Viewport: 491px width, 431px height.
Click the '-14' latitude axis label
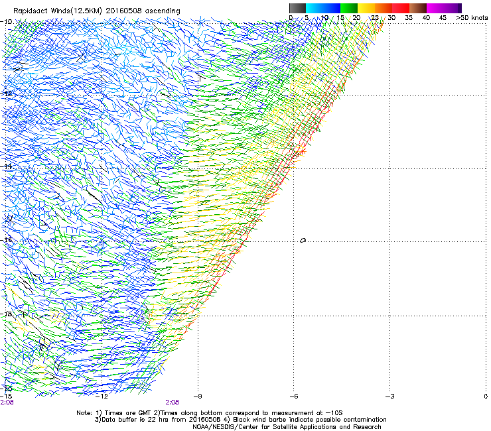pyautogui.click(x=6, y=166)
